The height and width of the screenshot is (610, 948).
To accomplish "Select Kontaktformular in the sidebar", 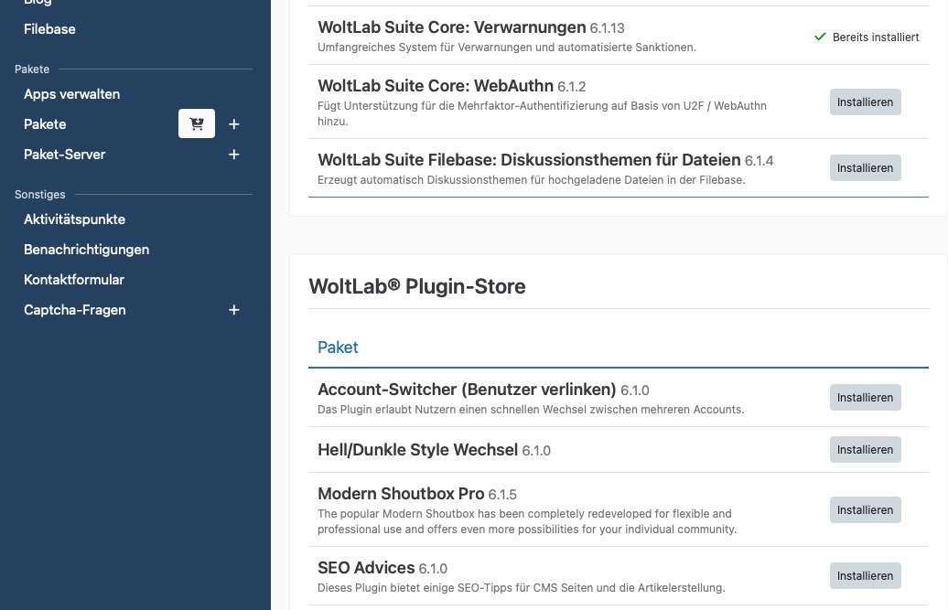I will coord(73,280).
